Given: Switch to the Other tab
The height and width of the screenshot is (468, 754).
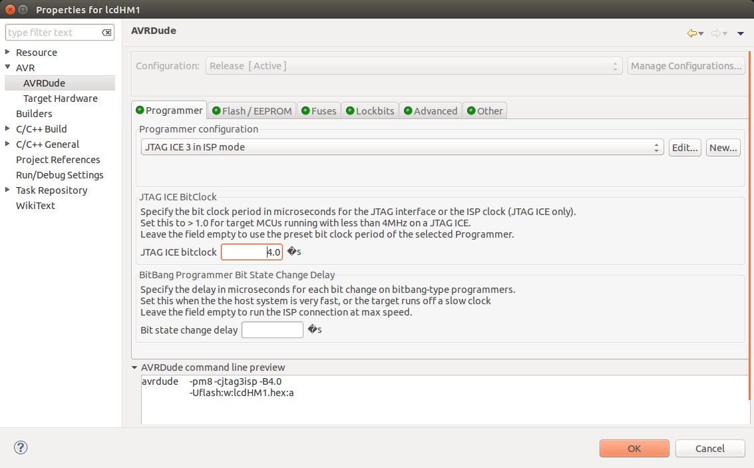Looking at the screenshot, I should point(484,111).
